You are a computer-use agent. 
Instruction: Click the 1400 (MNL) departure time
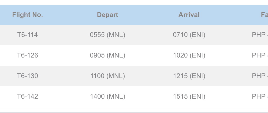pos(108,96)
